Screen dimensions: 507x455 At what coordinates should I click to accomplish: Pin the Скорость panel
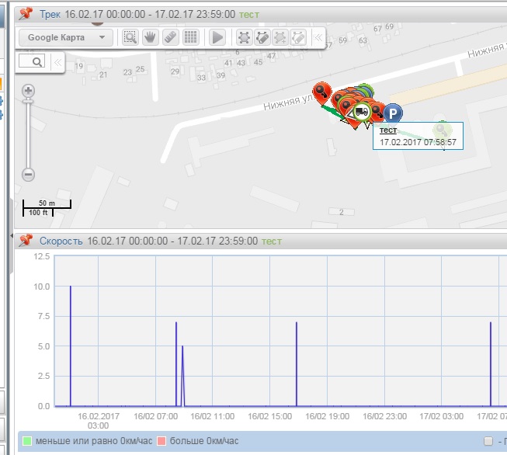coord(26,241)
